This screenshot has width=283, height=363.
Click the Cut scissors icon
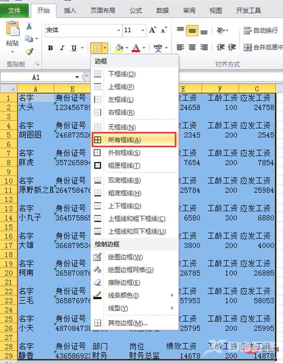pos(29,26)
